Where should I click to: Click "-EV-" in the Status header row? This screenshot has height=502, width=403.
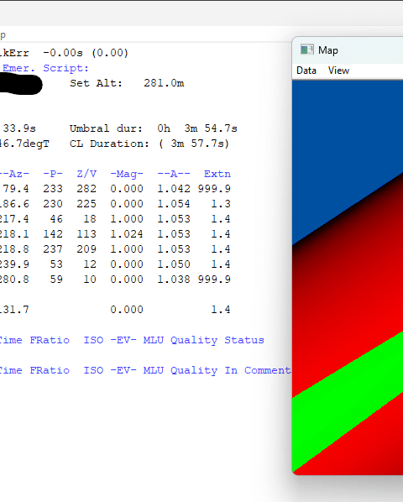[123, 340]
